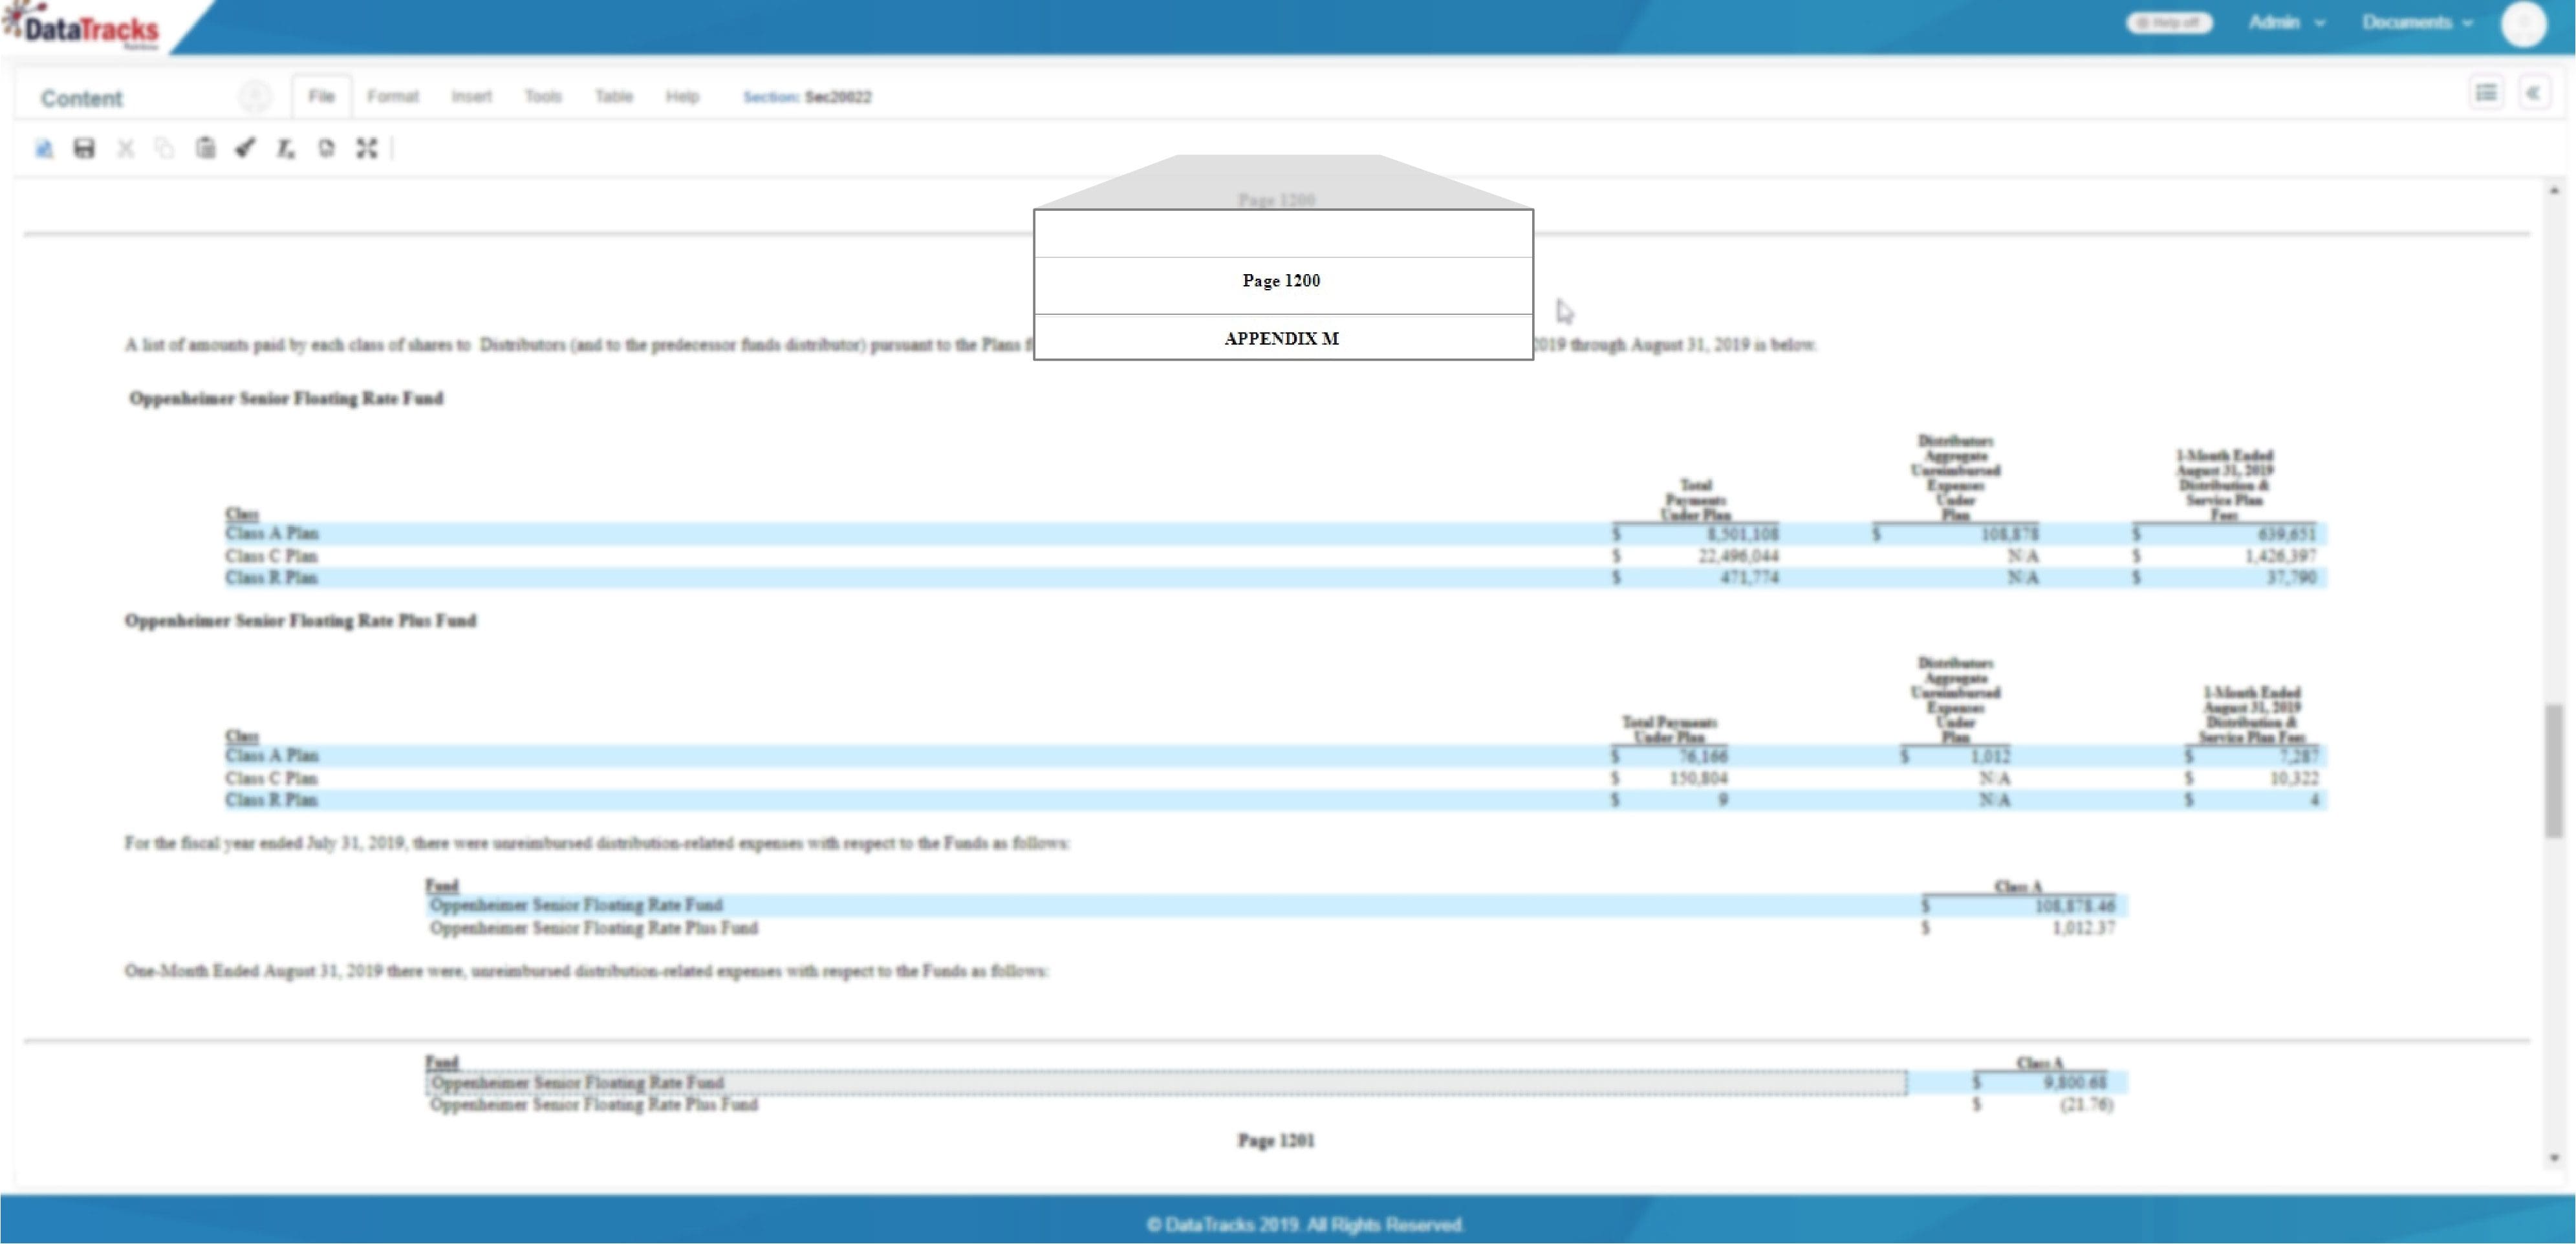Image resolution: width=2576 pixels, height=1244 pixels.
Task: Toggle the Help off switch
Action: [x=2168, y=22]
